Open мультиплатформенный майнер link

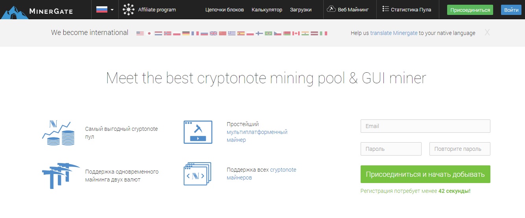[x=257, y=136]
